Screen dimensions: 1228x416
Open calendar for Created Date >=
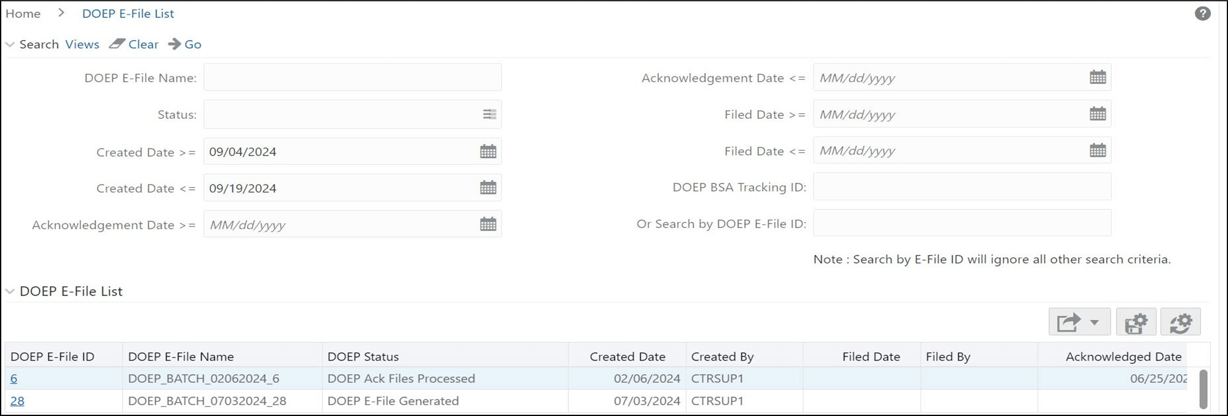(488, 151)
